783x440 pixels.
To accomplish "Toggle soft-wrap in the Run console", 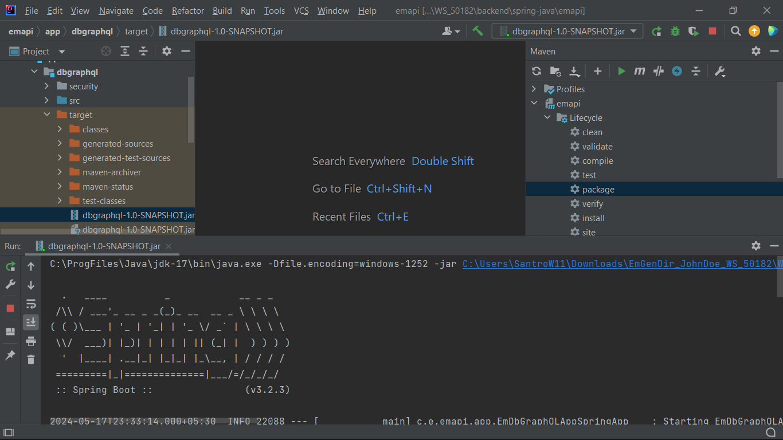I will pyautogui.click(x=31, y=304).
